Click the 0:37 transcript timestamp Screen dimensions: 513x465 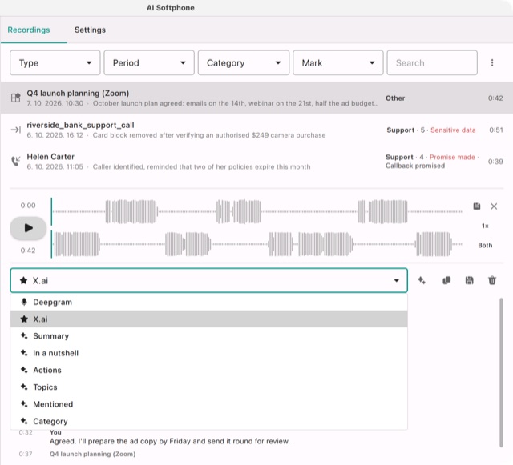[x=26, y=454]
